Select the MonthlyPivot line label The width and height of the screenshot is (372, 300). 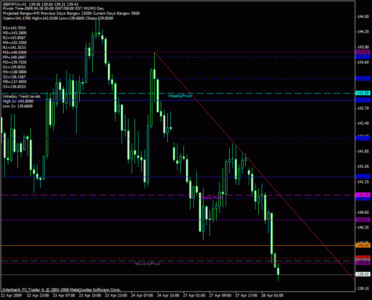(148, 264)
